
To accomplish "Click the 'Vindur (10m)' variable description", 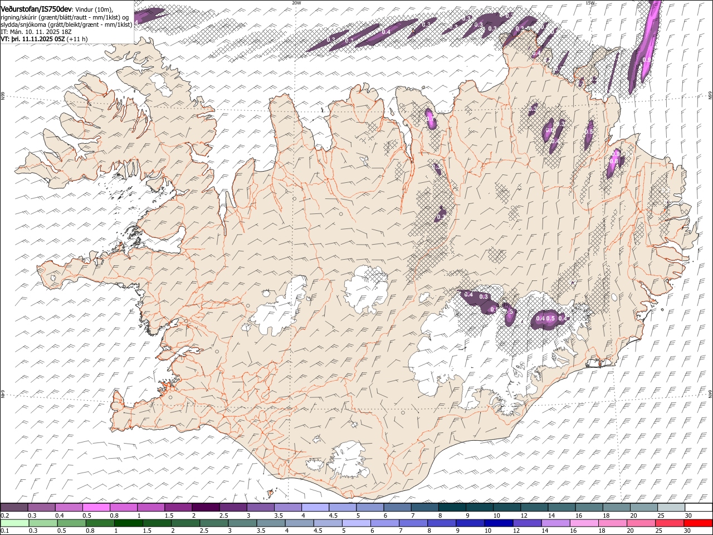I will click(x=94, y=9).
